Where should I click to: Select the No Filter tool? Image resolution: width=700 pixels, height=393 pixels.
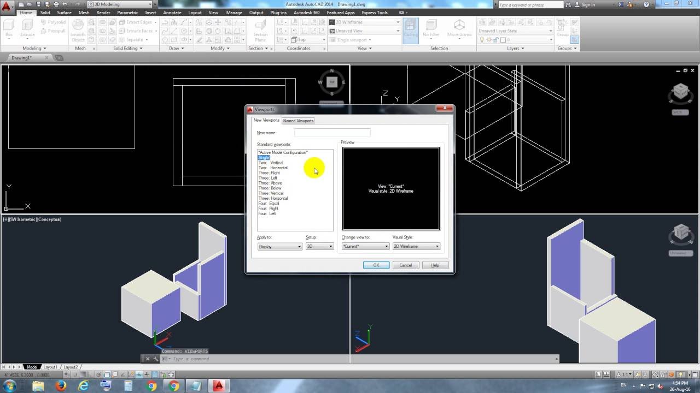point(431,28)
